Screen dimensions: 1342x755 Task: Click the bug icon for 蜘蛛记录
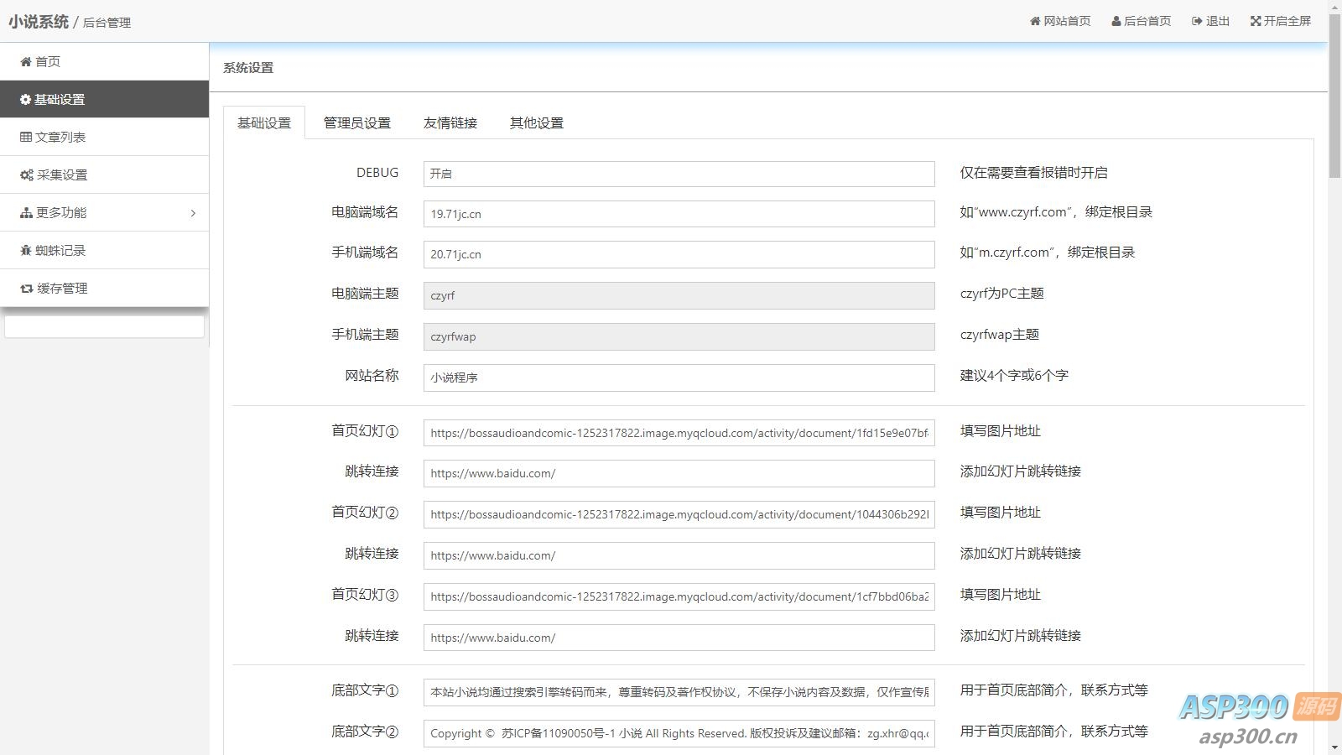[26, 251]
